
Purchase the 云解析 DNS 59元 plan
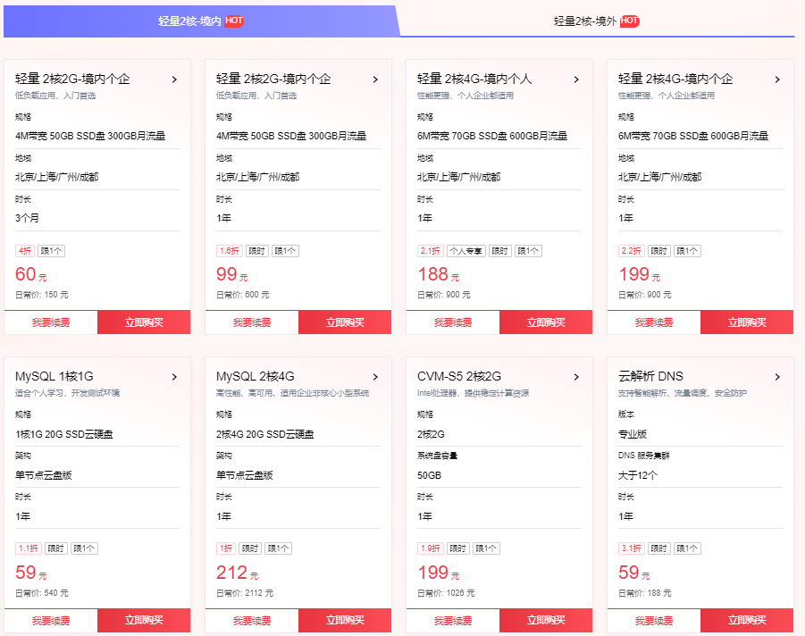(x=747, y=621)
